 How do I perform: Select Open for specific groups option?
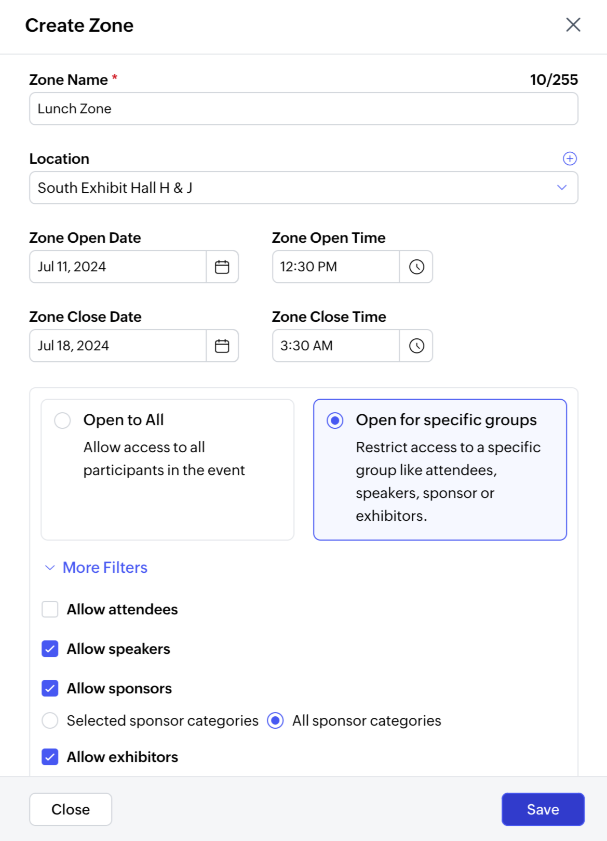[335, 420]
